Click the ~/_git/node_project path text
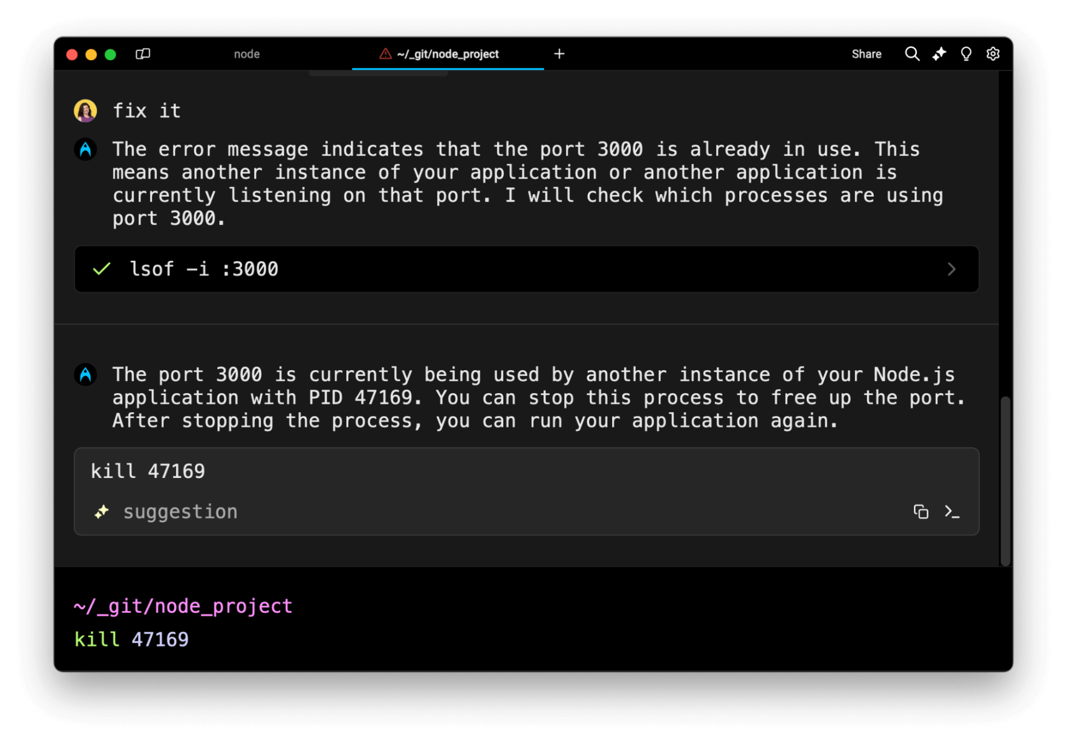 point(183,605)
